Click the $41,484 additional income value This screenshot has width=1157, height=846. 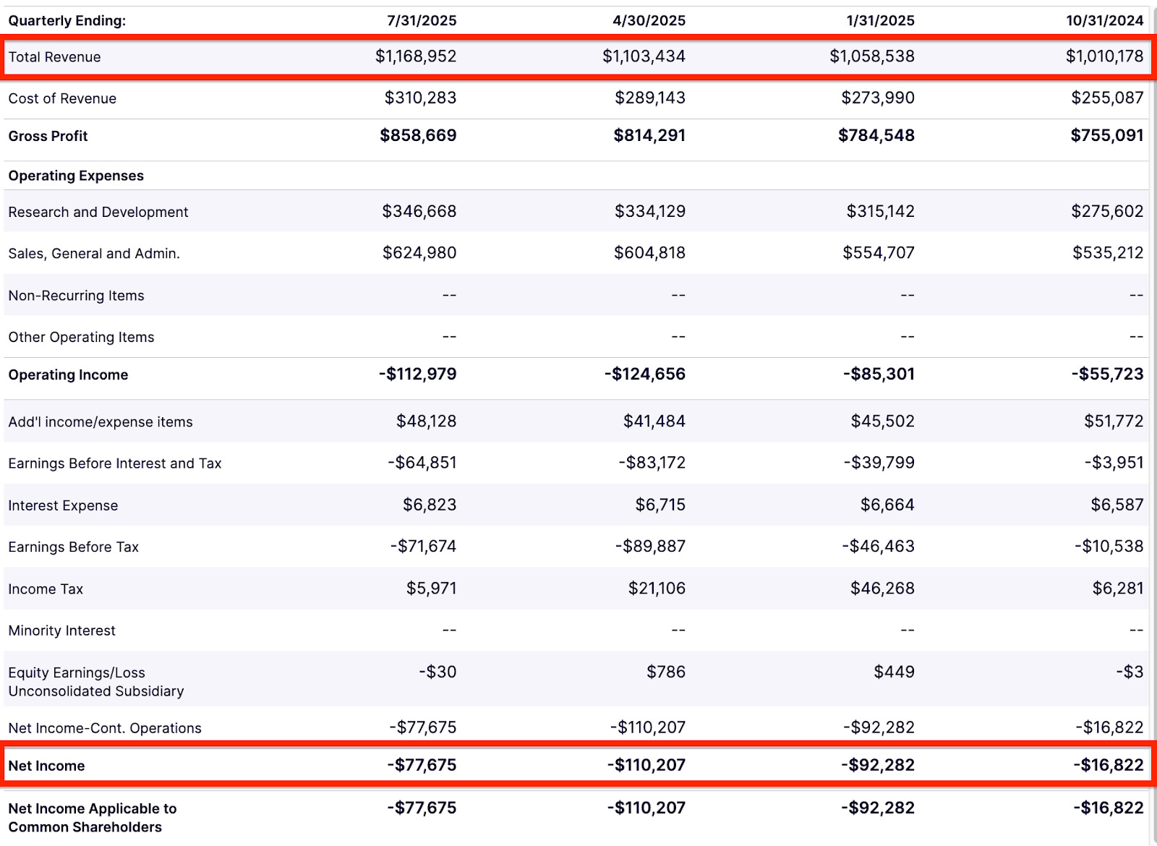[x=654, y=422]
